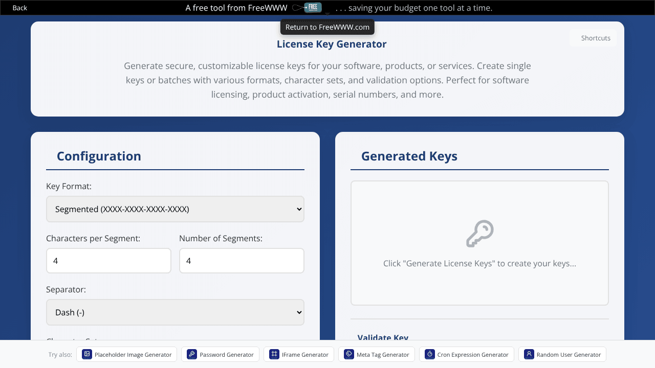Click the Validate Key heading
655x368 pixels.
click(x=383, y=337)
